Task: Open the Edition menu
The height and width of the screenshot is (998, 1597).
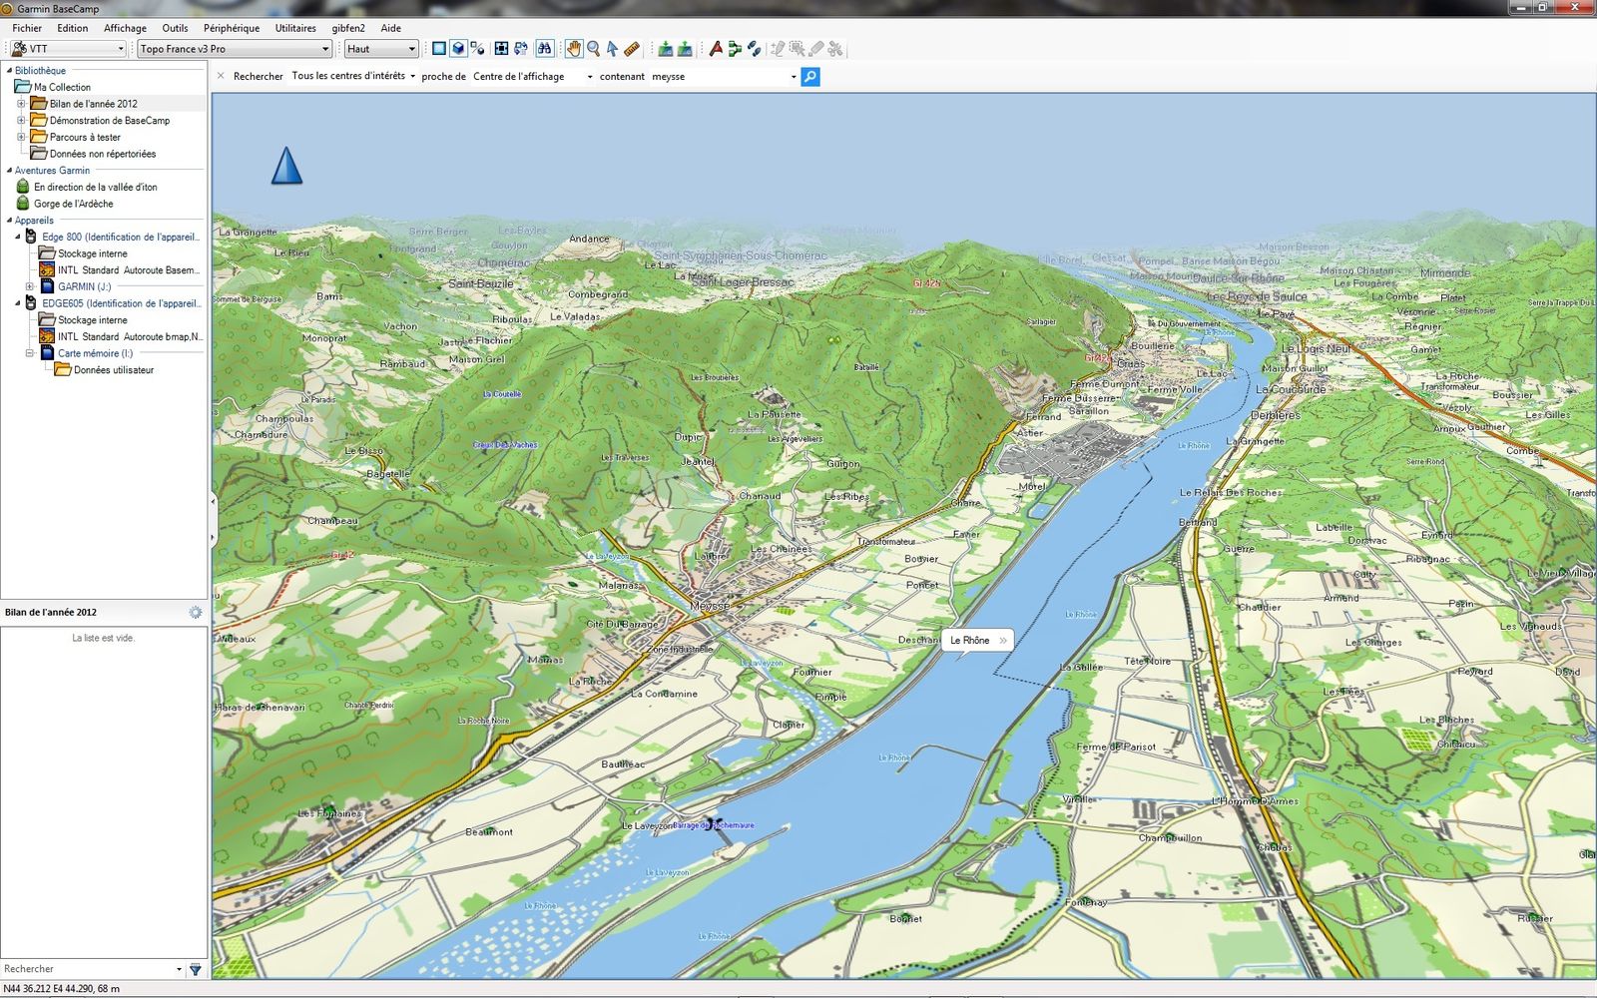Action: (72, 28)
